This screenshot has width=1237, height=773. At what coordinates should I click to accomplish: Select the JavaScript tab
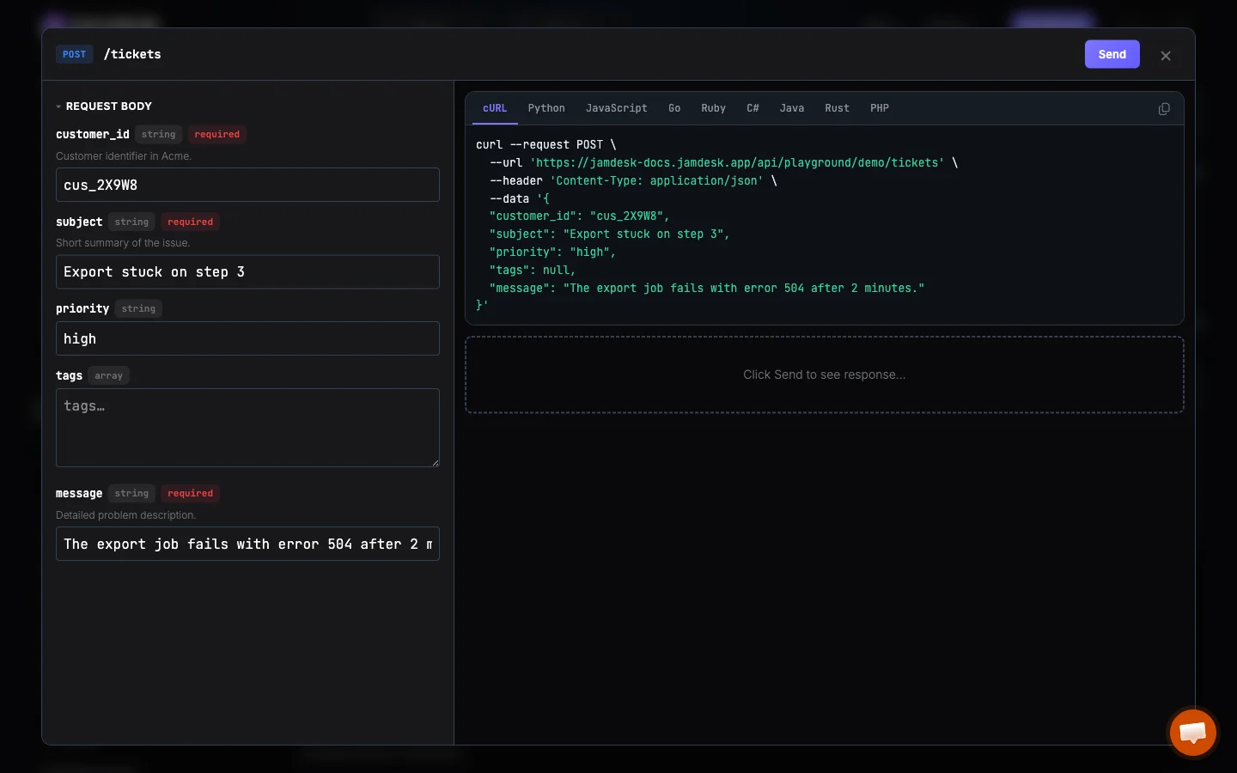coord(616,108)
